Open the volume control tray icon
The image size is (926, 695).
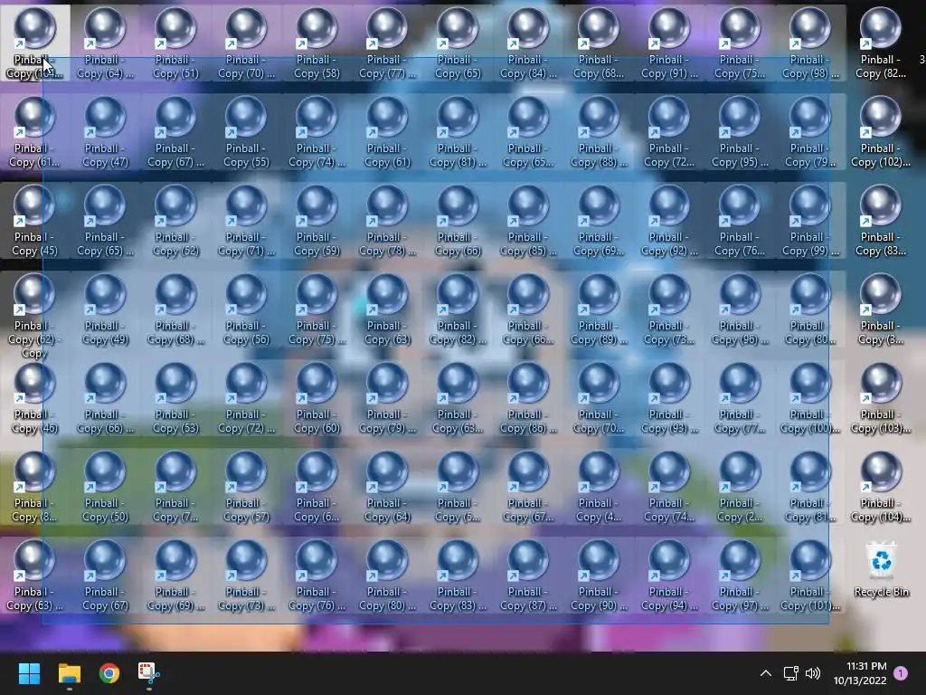pos(813,673)
